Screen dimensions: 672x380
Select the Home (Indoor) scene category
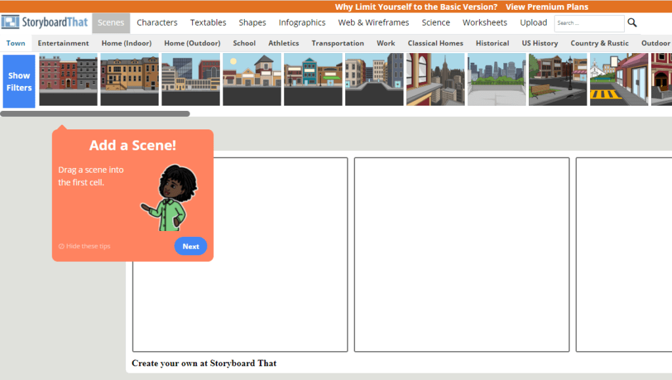(127, 43)
